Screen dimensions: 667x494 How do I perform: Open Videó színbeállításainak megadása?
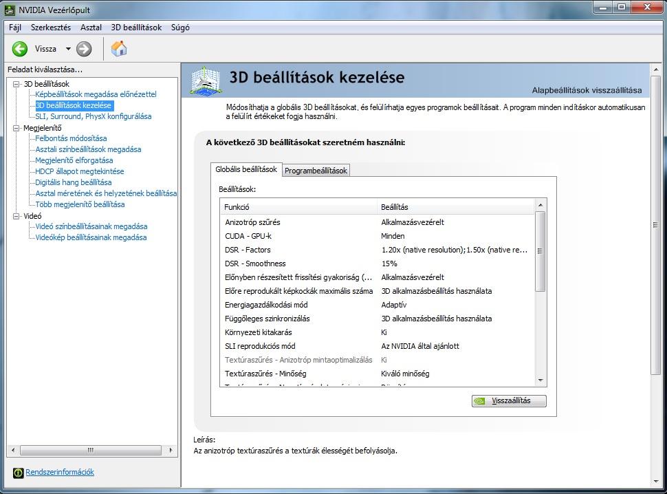point(91,227)
